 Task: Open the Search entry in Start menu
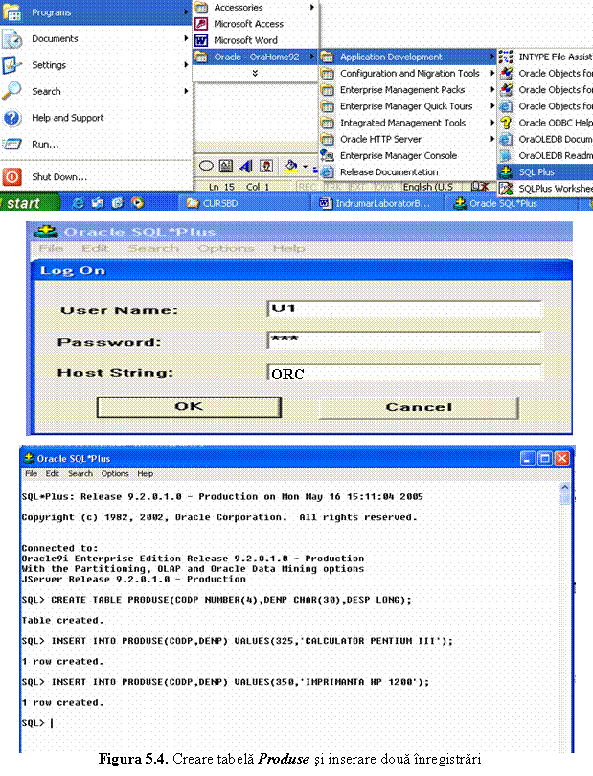coord(96,91)
